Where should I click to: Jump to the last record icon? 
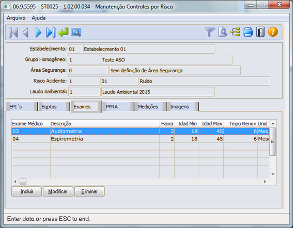pyautogui.click(x=51, y=32)
